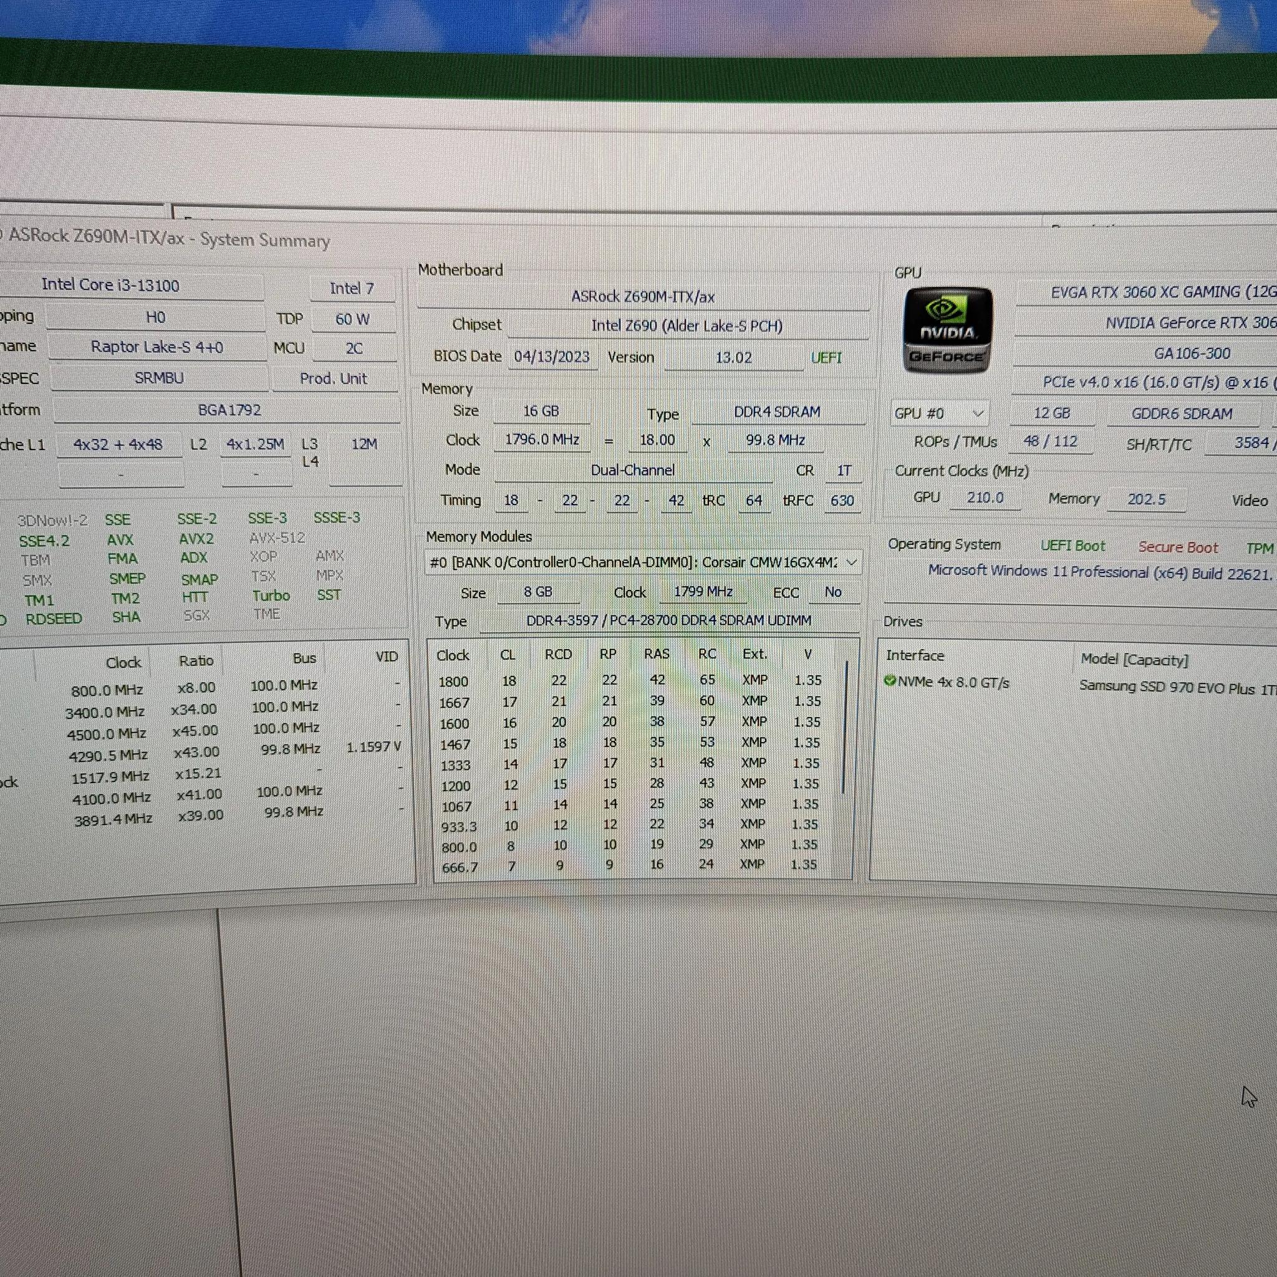Click the NVMe 4x 8.0 GT/s interface text
The height and width of the screenshot is (1277, 1277).
953,682
